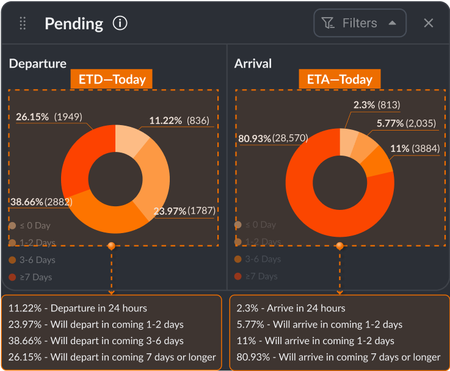Select the 11.22% Departure donut slice

click(x=130, y=138)
